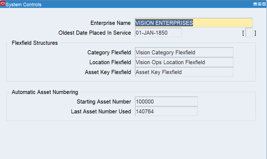Select the Enterprise Name field
267x159 pixels.
coord(193,23)
